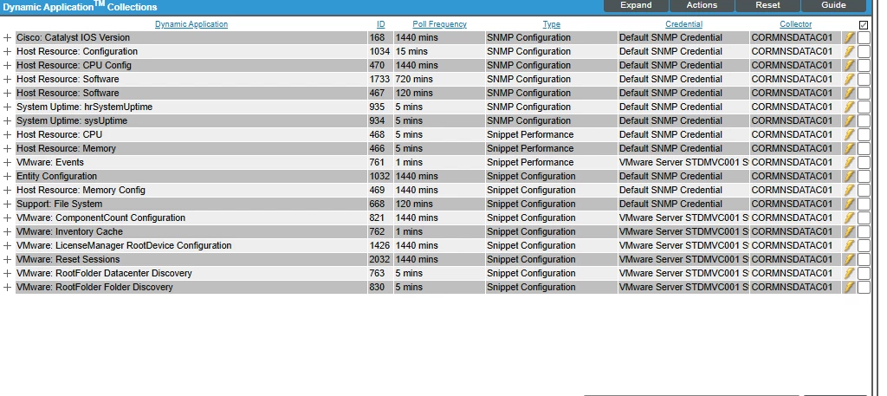The image size is (887, 396).
Task: Click the Expand button
Action: tap(636, 6)
